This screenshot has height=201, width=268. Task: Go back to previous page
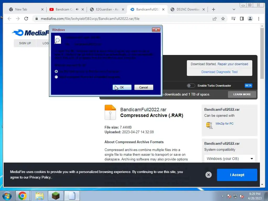(x=9, y=19)
